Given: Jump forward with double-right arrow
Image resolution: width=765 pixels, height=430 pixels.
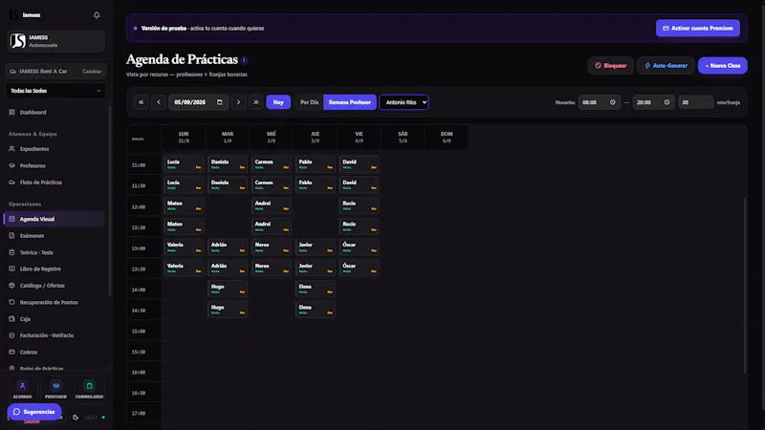Looking at the screenshot, I should tap(255, 102).
